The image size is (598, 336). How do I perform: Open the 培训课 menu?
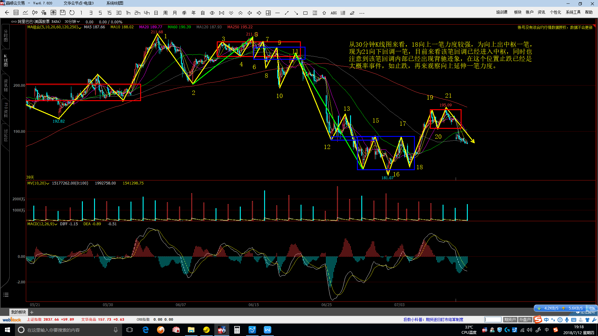tap(502, 12)
